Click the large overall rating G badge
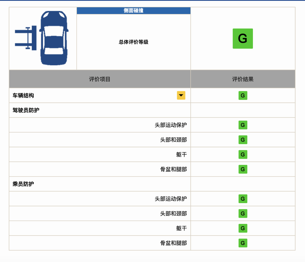The image size is (305, 262). pyautogui.click(x=243, y=39)
